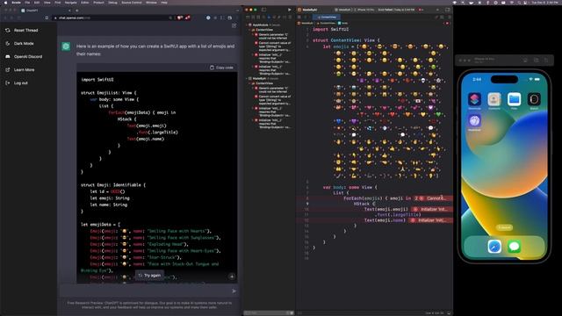562x316 pixels.
Task: Select the first 'Generic parameter C' error under AppModule
Action: point(273,36)
